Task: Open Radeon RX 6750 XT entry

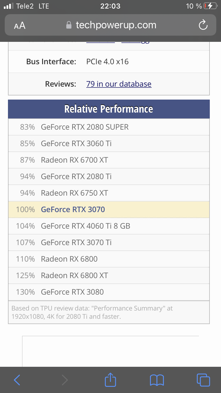Action: click(x=75, y=193)
